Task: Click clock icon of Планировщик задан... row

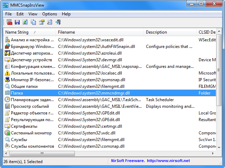Action: tap(7, 99)
